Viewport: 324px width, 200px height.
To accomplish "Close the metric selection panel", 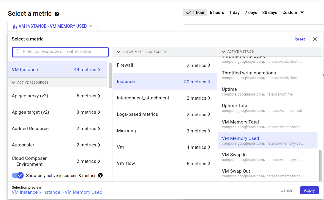I will coord(315,39).
